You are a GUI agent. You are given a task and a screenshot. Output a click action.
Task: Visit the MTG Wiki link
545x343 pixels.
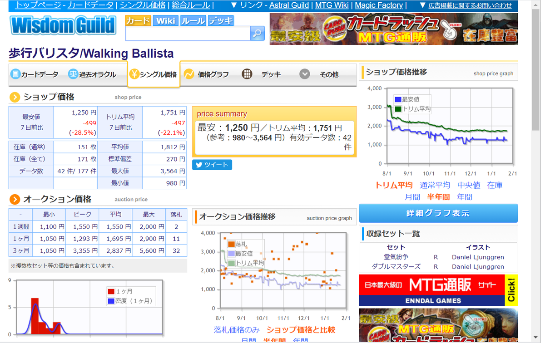[x=332, y=5]
